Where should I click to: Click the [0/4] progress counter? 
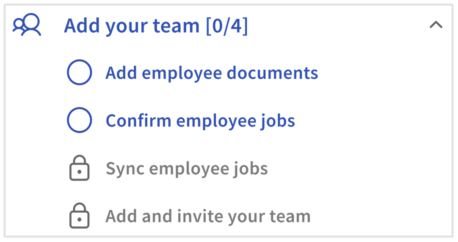pos(226,26)
